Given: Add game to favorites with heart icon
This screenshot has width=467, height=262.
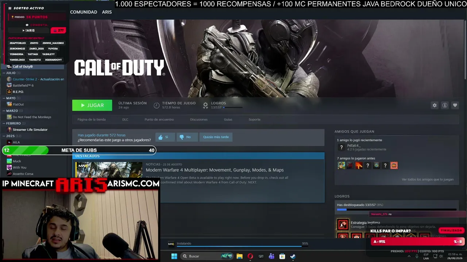Looking at the screenshot, I should 455,105.
